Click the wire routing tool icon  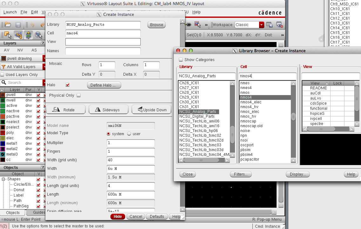18,35
